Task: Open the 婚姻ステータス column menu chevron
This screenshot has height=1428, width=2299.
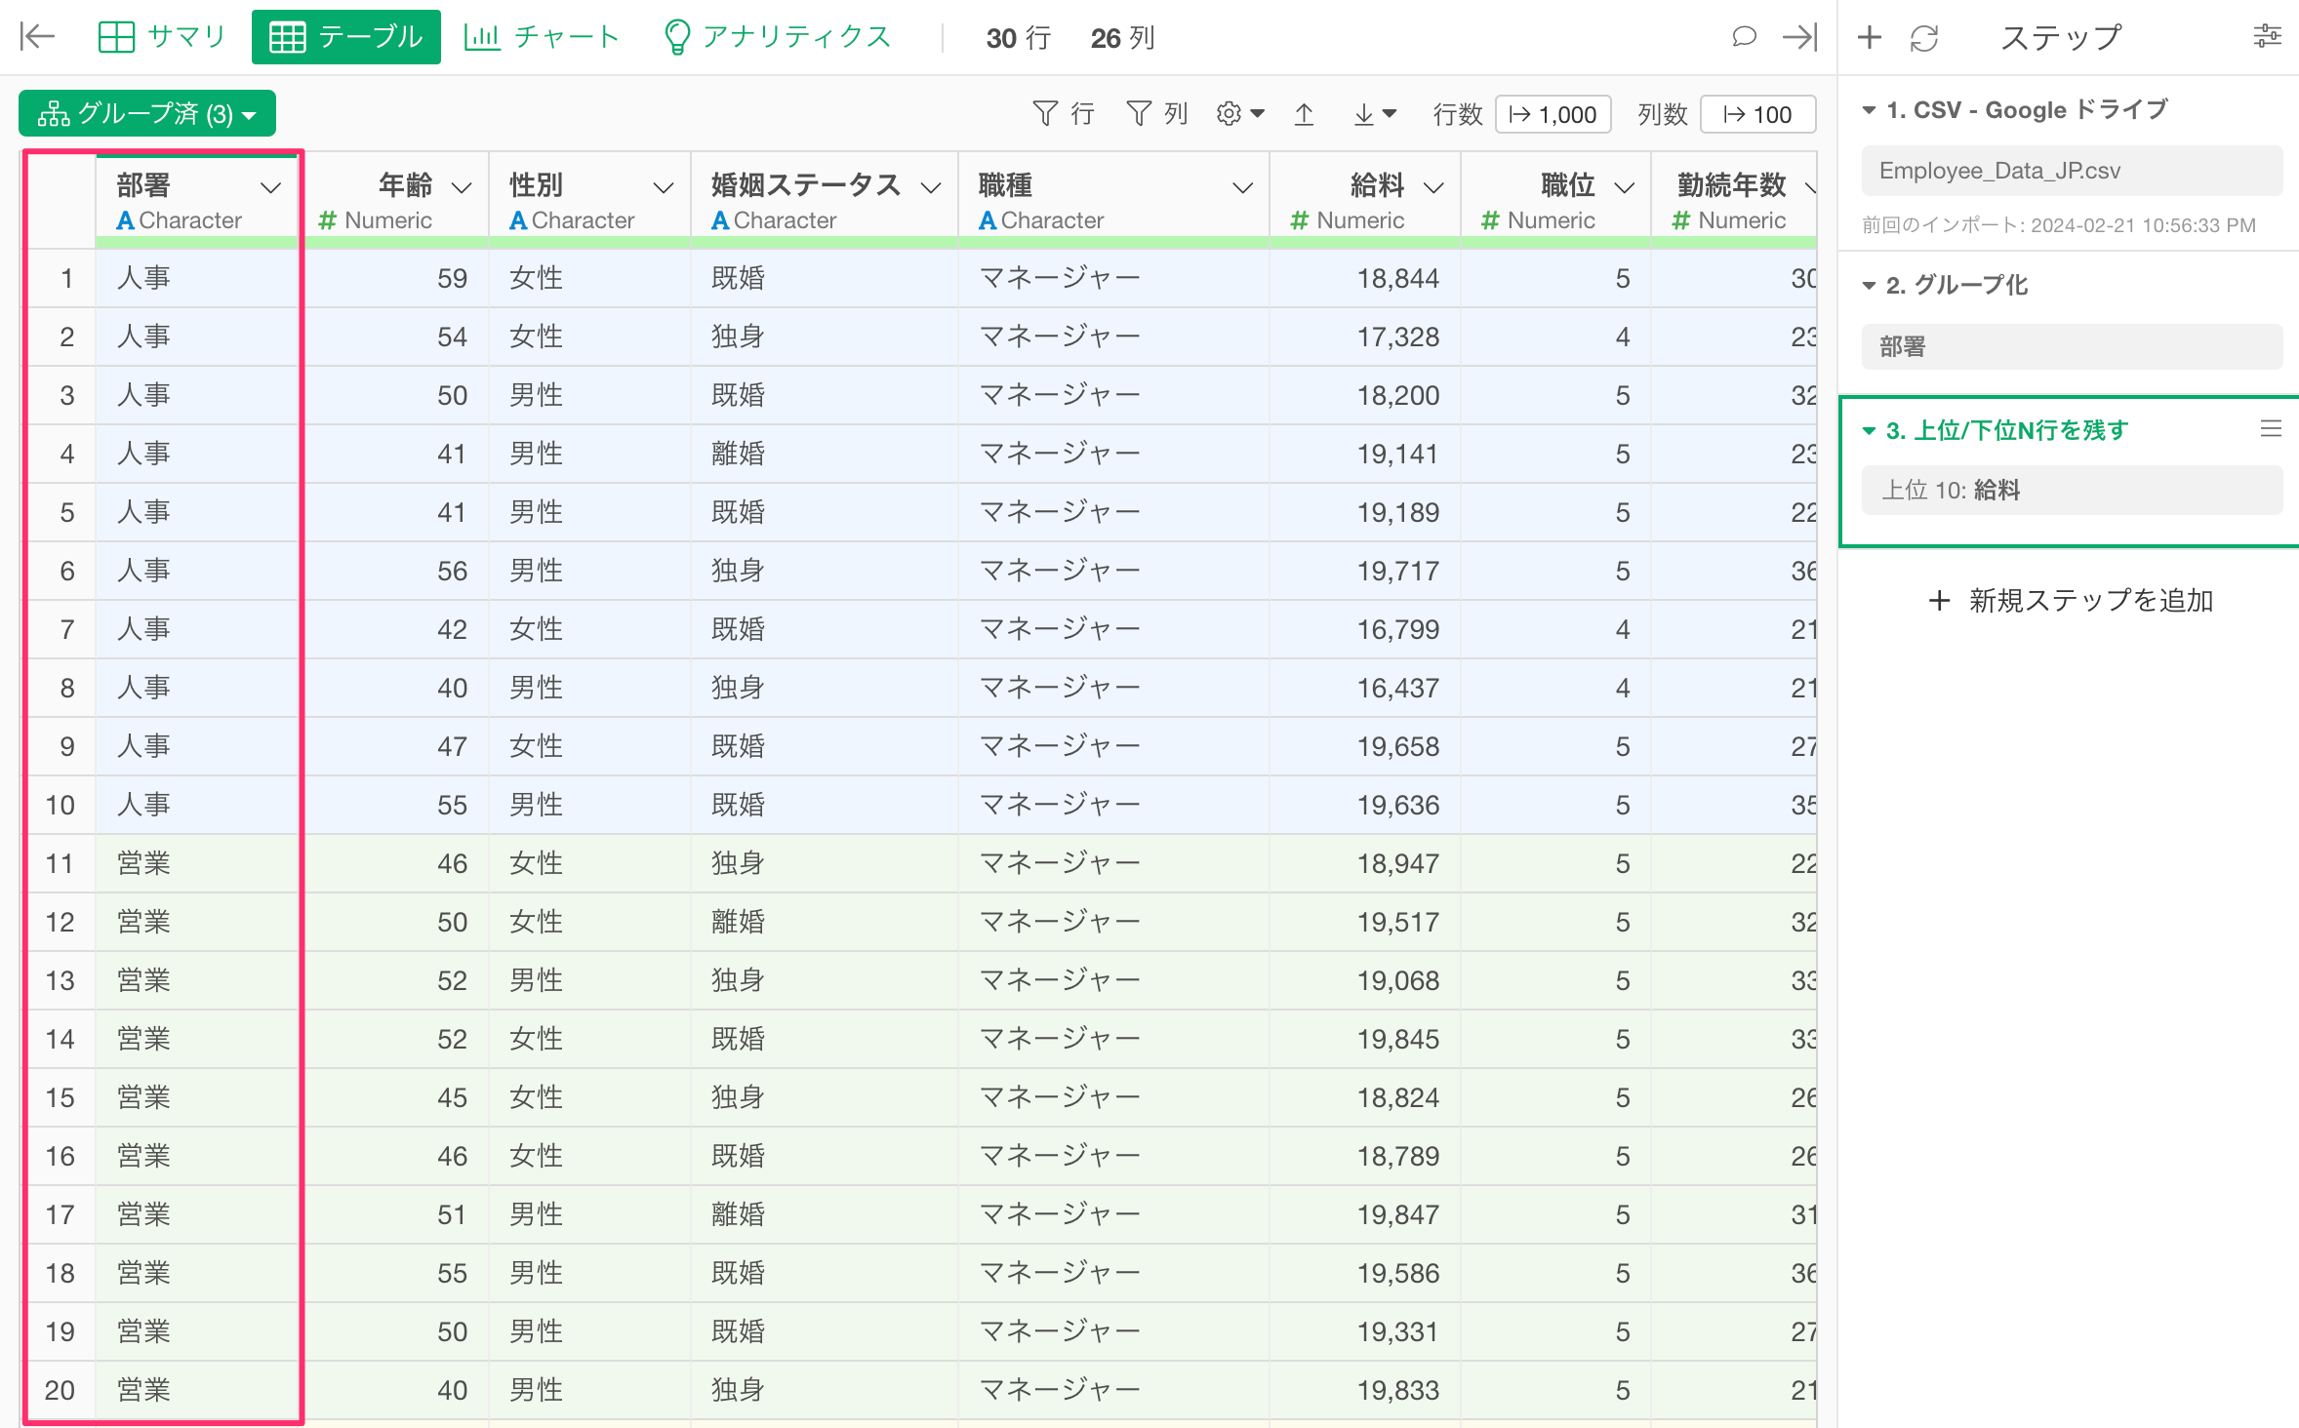Action: [931, 187]
